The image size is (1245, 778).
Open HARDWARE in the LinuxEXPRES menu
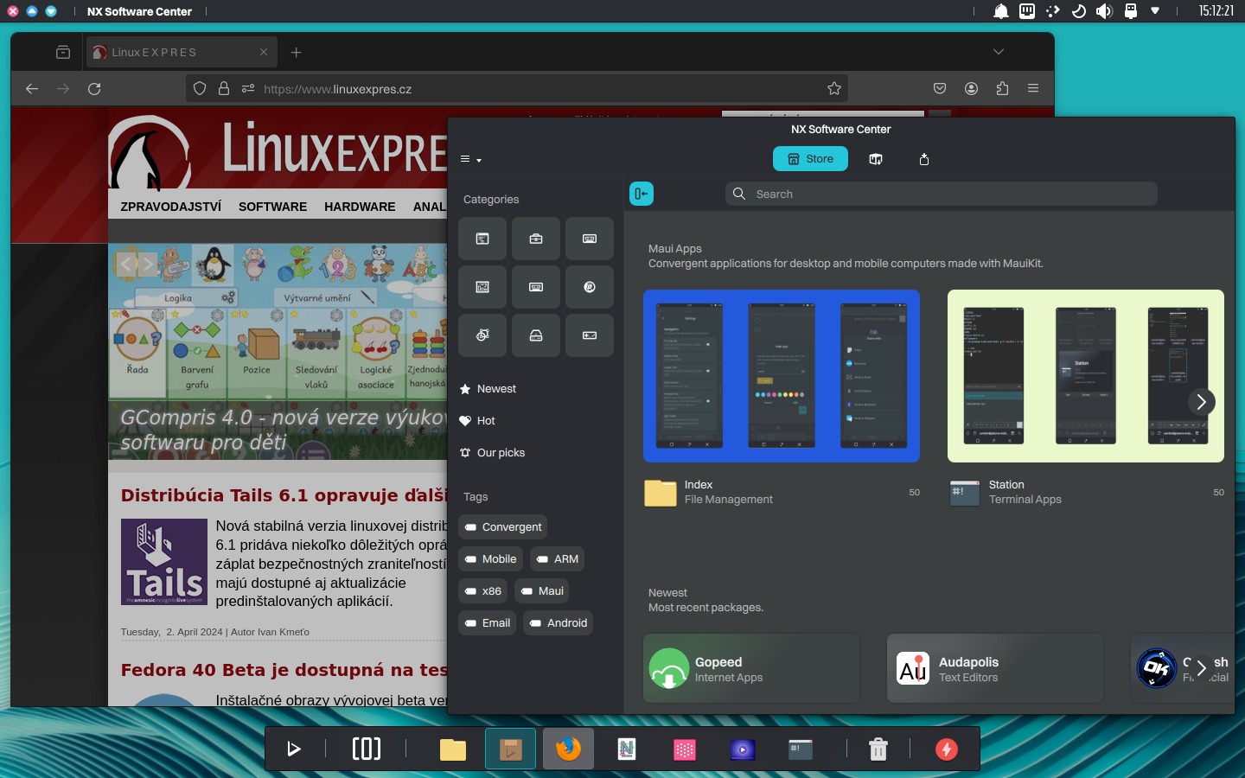tap(360, 207)
